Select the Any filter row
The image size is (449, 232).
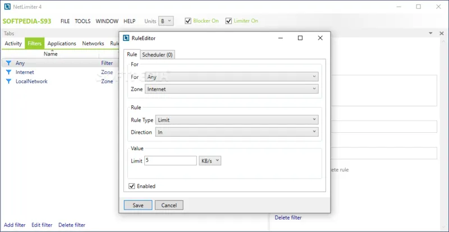coord(59,63)
